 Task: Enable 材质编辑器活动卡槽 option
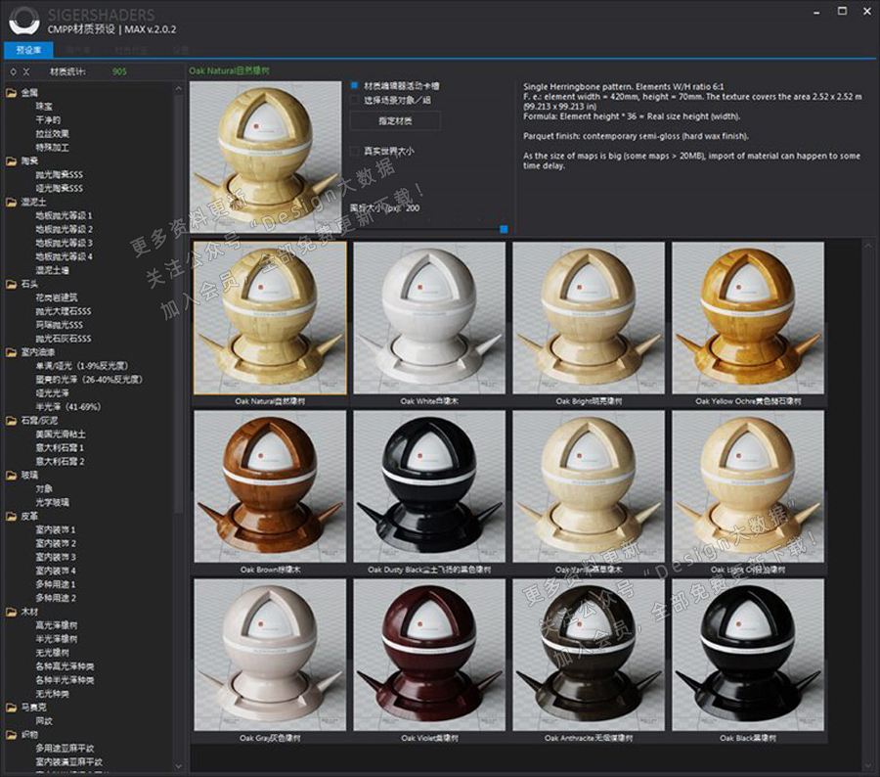pos(356,85)
